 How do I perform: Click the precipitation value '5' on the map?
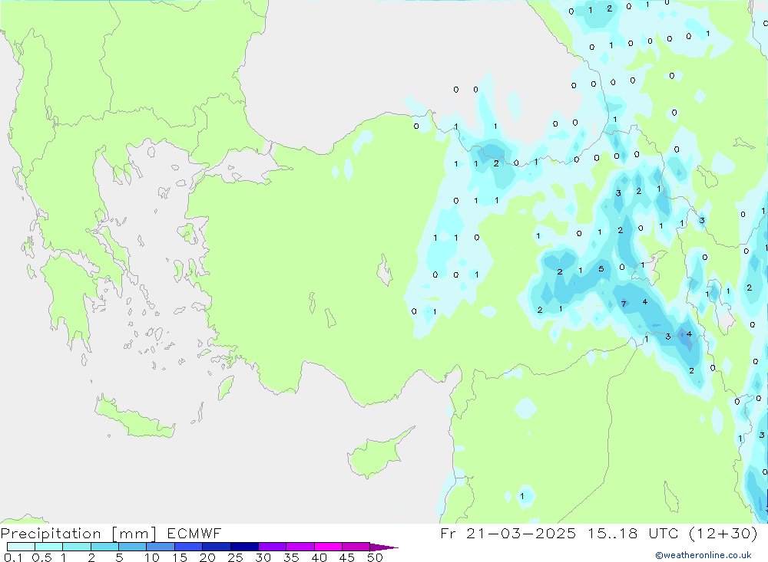tap(601, 269)
